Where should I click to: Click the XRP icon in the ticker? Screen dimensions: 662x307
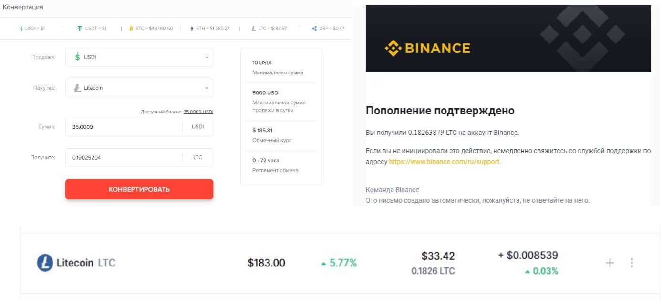click(x=314, y=29)
